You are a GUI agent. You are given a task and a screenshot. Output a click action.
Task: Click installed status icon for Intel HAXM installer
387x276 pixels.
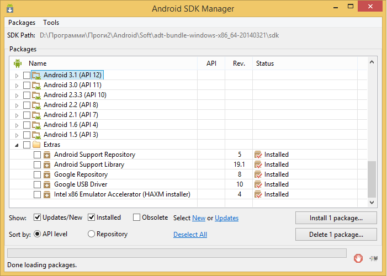click(x=258, y=194)
